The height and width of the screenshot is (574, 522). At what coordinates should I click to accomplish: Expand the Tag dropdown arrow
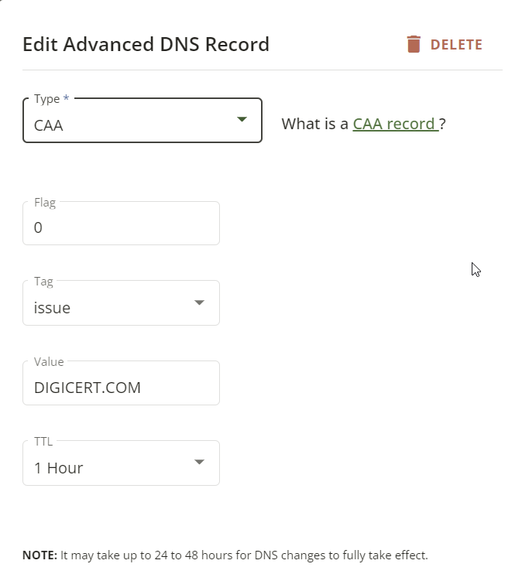tap(199, 302)
